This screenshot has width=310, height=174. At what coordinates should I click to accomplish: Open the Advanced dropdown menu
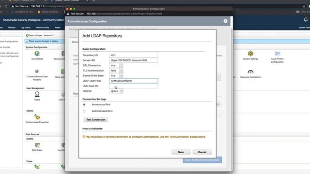(48, 35)
